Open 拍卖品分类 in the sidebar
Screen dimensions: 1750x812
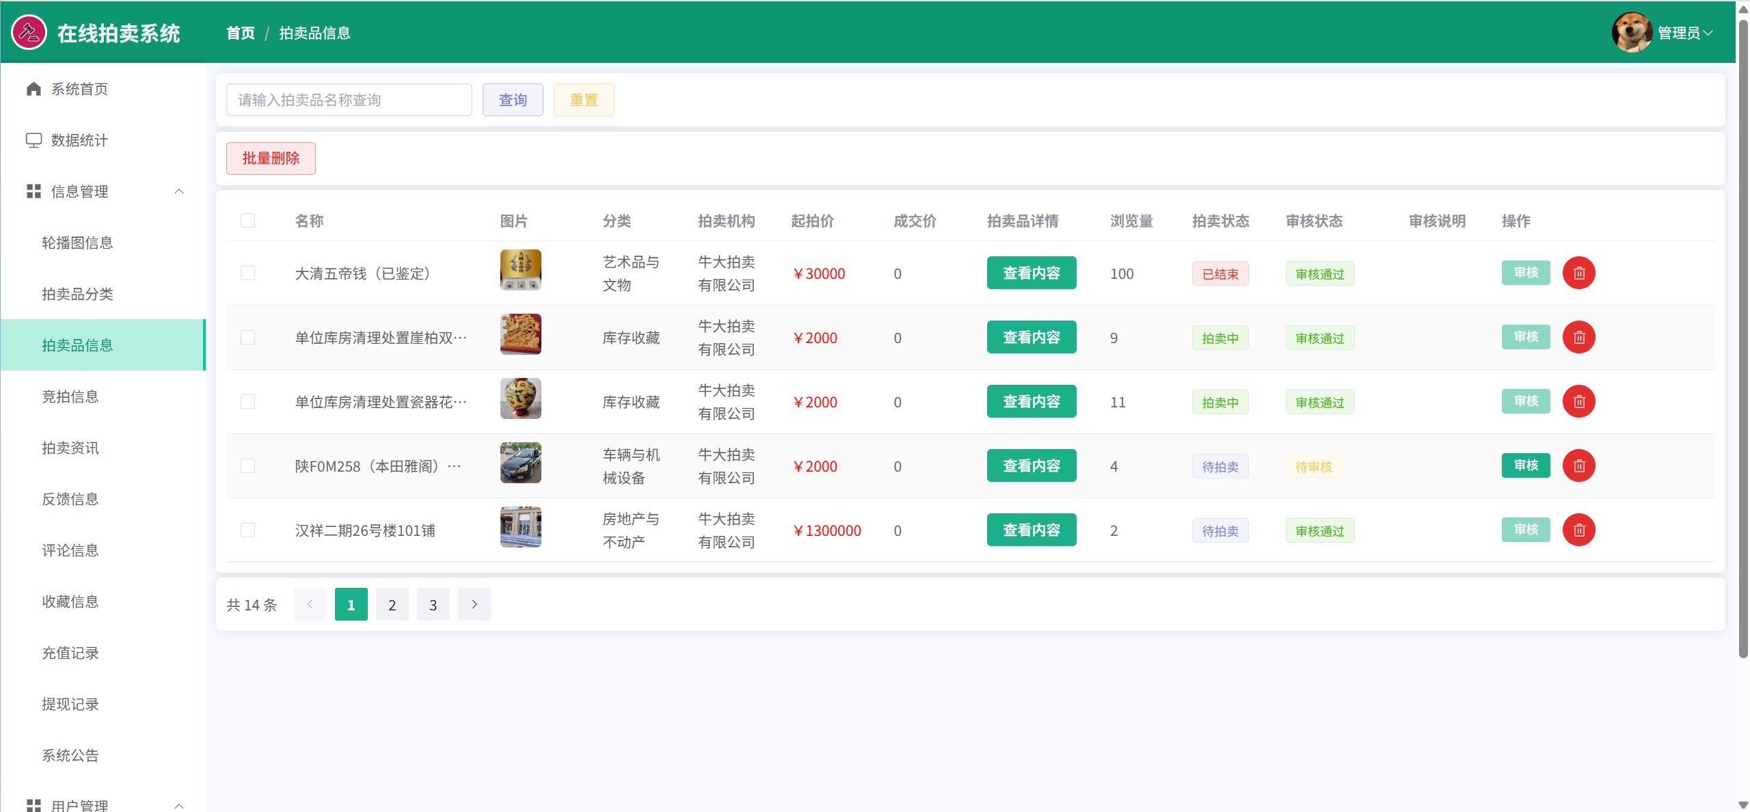pos(77,294)
